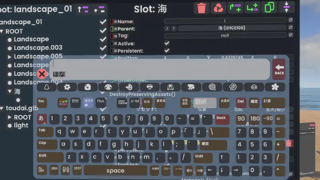Click the double left arrow key
320x180 pixels.
(189, 170)
